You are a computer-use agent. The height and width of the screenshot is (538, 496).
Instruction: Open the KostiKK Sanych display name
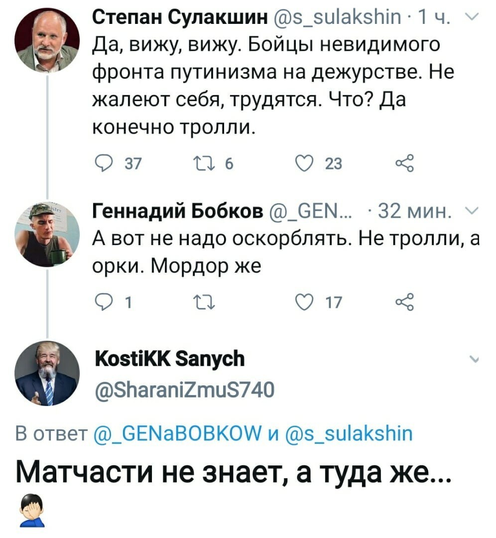pyautogui.click(x=169, y=359)
